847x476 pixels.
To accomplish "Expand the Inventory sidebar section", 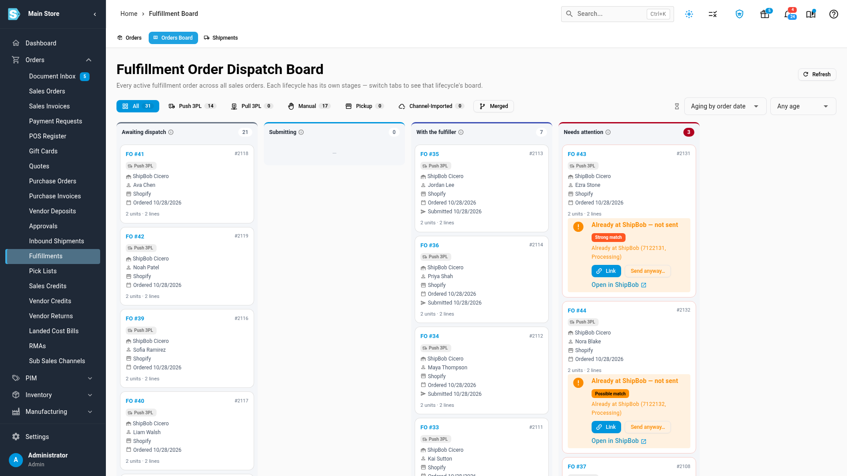I will point(90,395).
